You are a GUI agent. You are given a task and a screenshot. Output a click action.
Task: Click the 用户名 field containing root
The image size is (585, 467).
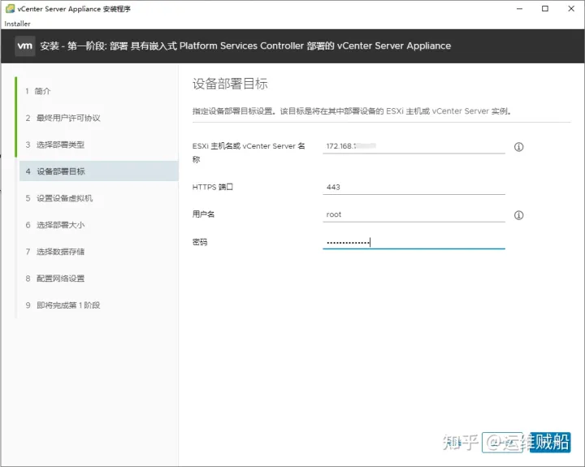(413, 214)
